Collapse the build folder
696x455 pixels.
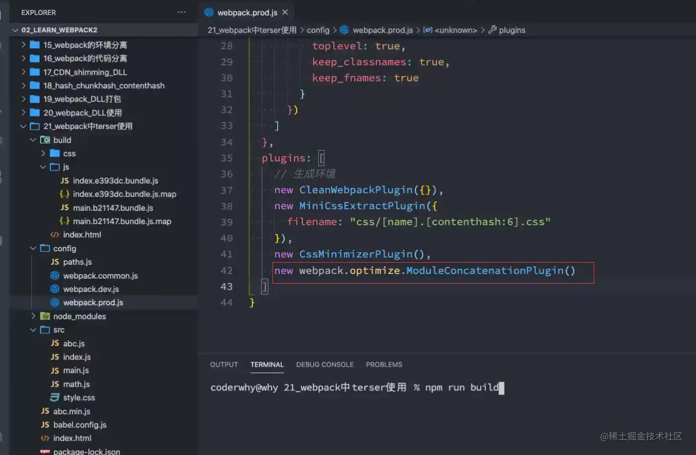pos(33,140)
